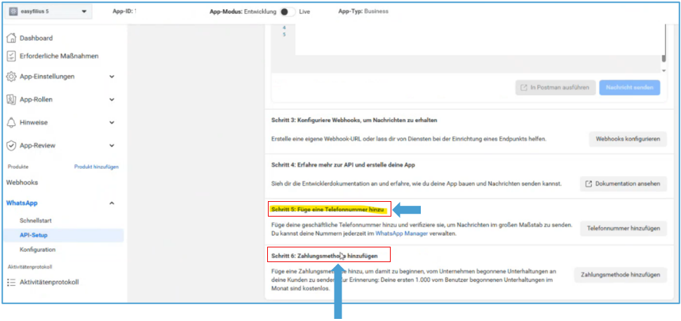
Task: Click the code editor scrollbar down arrow
Action: 663,71
